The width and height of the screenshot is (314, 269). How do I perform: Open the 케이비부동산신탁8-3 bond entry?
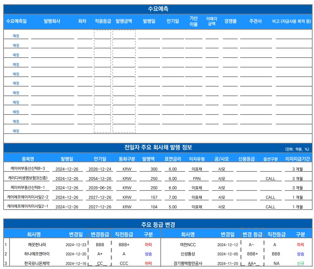(x=28, y=169)
